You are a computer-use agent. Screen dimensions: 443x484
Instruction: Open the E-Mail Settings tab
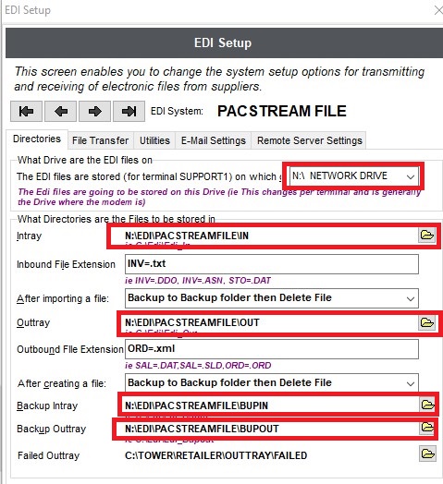tap(214, 140)
